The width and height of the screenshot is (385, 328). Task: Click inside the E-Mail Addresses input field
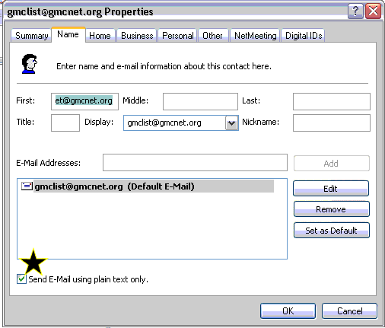point(195,162)
